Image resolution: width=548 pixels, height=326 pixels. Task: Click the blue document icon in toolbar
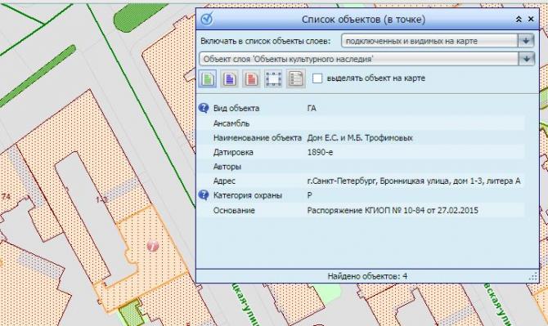[230, 78]
